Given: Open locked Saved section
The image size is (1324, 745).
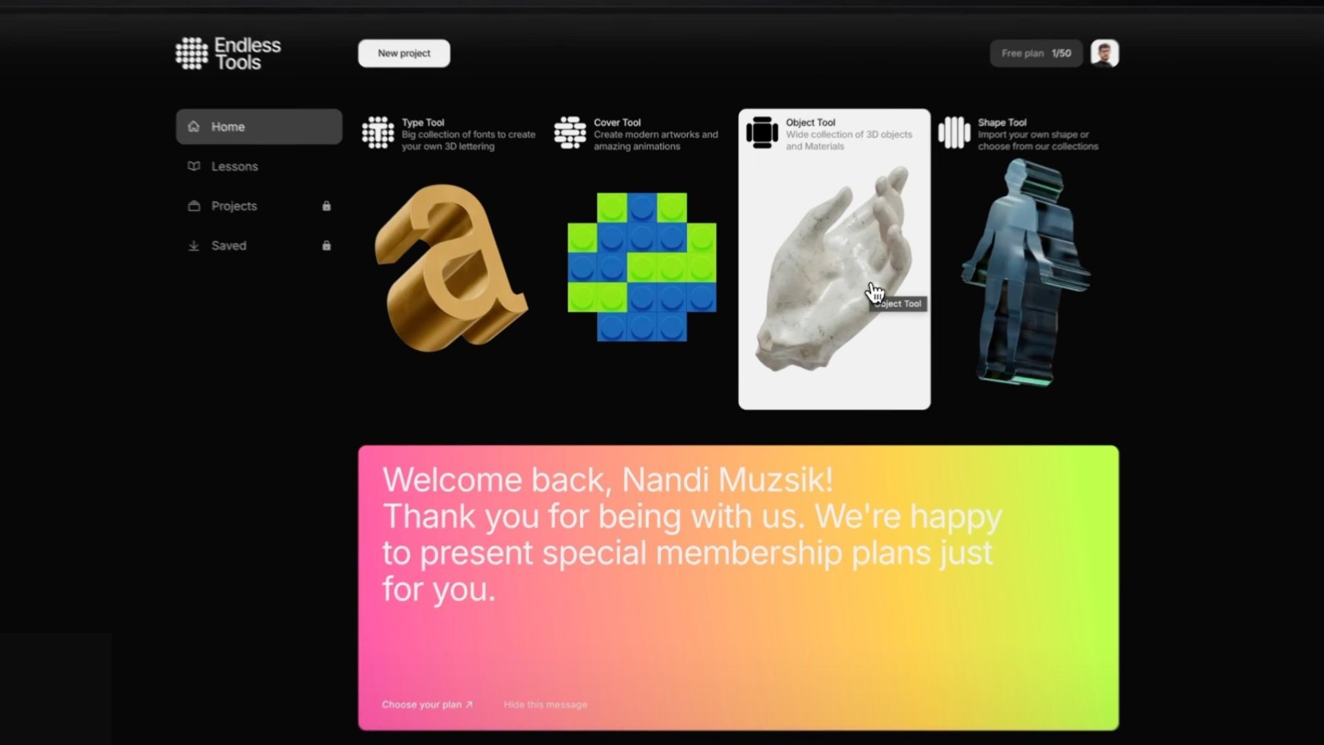Looking at the screenshot, I should [228, 246].
